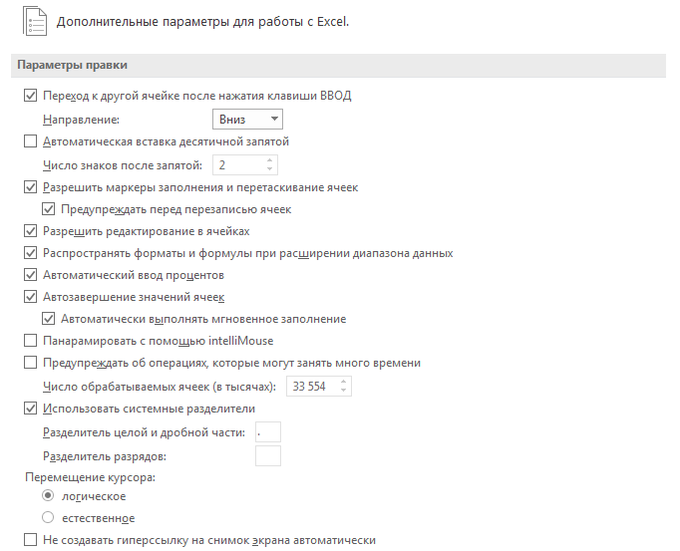This screenshot has width=680, height=551.
Task: Check 'Предупреждать об операциях' time warning box
Action: tap(30, 363)
